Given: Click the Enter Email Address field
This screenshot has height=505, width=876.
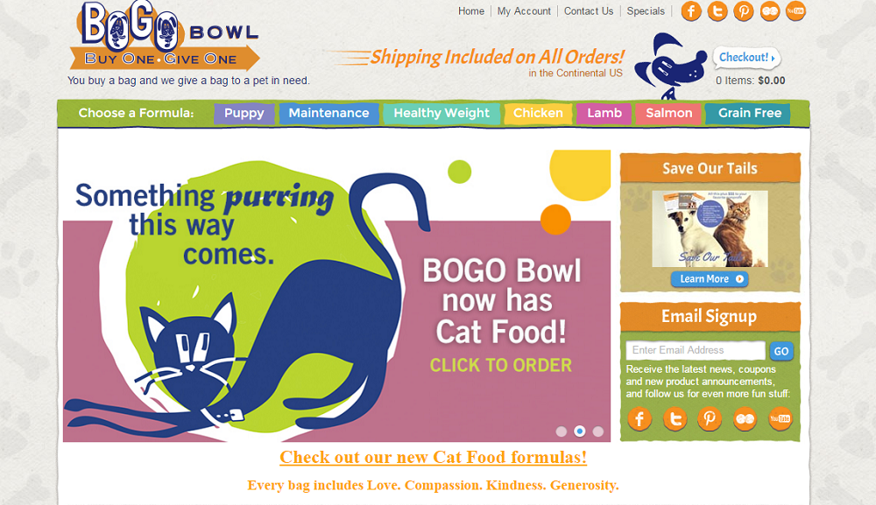Looking at the screenshot, I should point(696,350).
